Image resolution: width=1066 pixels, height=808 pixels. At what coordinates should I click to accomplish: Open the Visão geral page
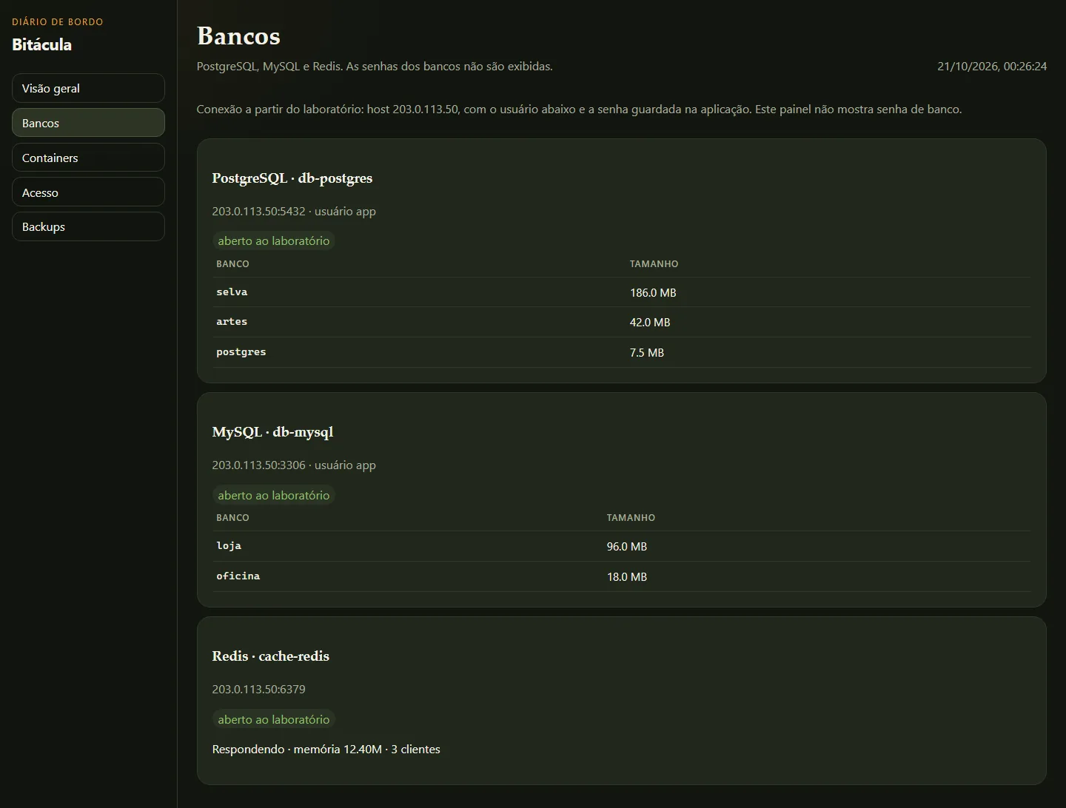[88, 88]
